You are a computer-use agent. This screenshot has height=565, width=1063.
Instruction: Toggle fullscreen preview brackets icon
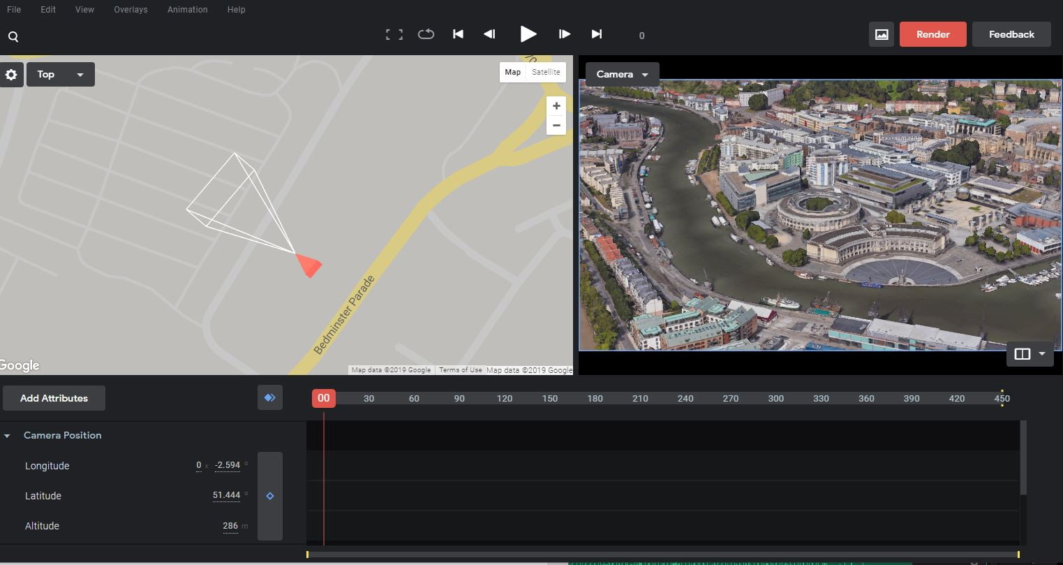(394, 34)
